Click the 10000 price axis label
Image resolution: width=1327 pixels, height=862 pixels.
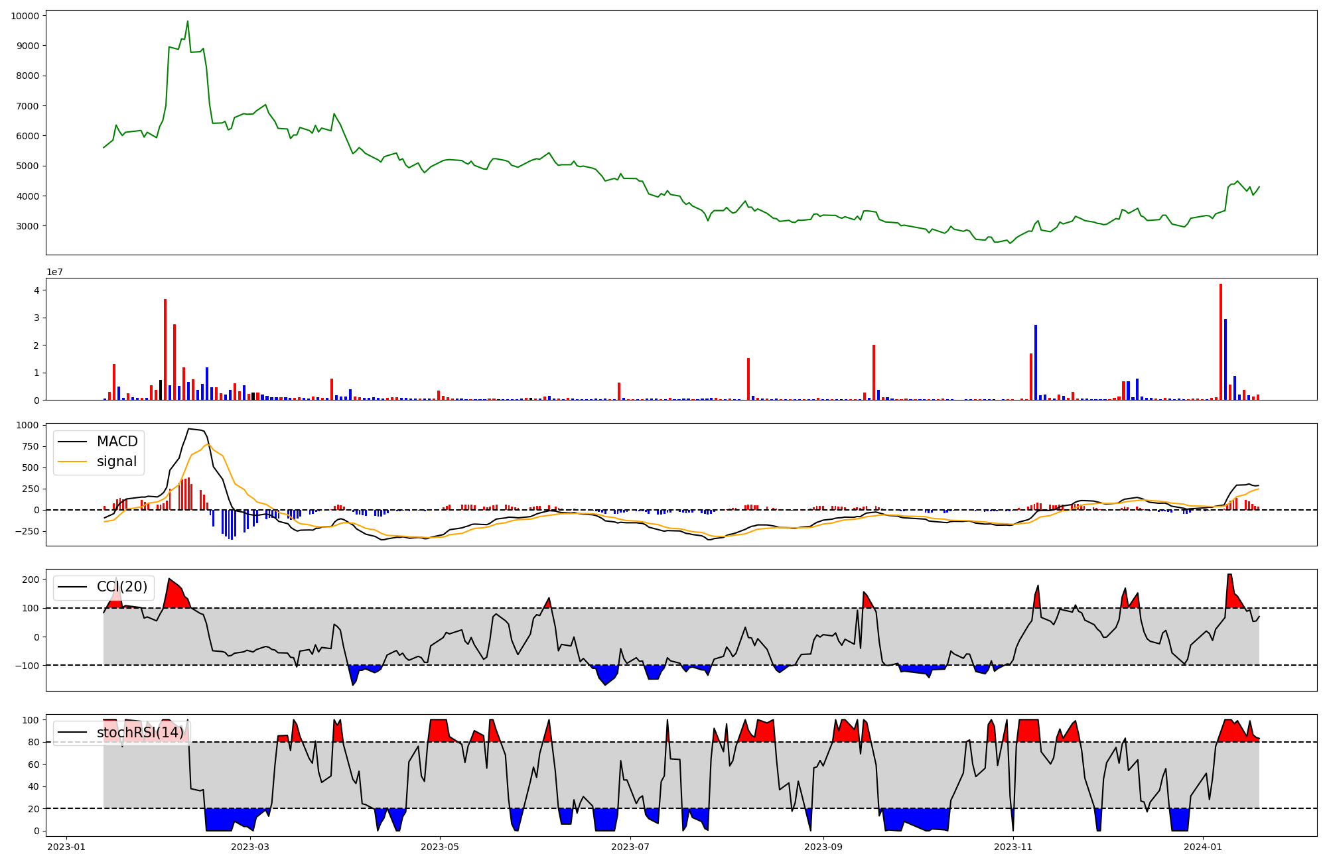pos(25,16)
